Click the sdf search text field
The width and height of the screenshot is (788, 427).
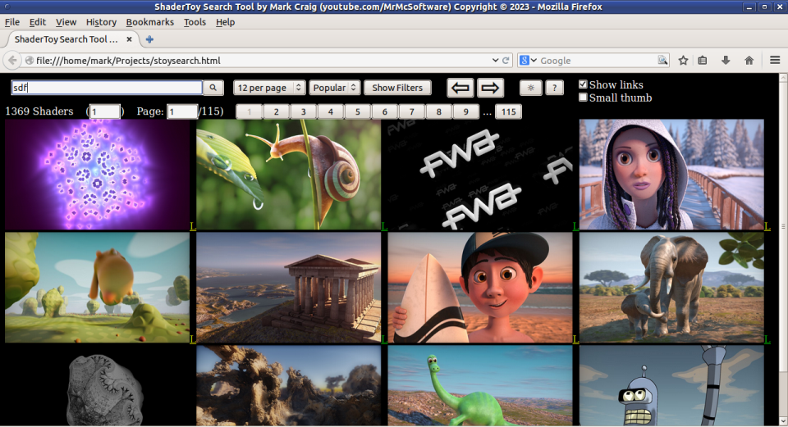point(107,88)
